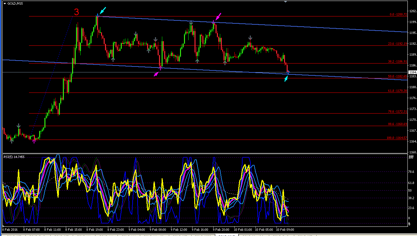
Task: Click the 50.0 -1182.65 Fibonacci label
Action: click(398, 76)
